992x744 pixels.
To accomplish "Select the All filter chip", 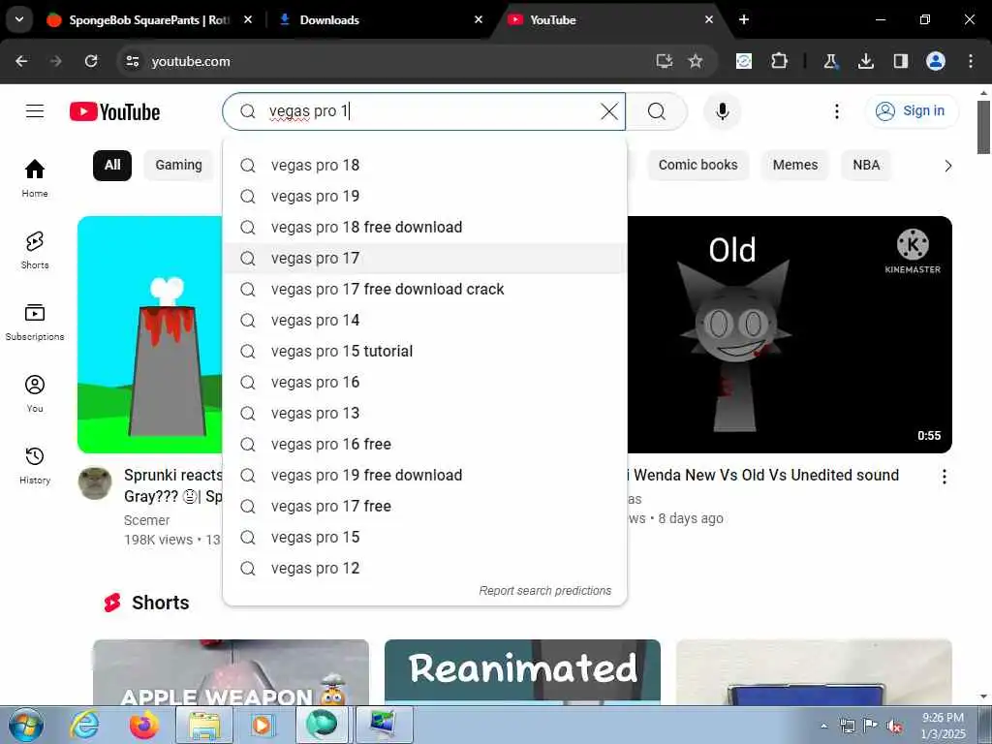I will (x=112, y=165).
